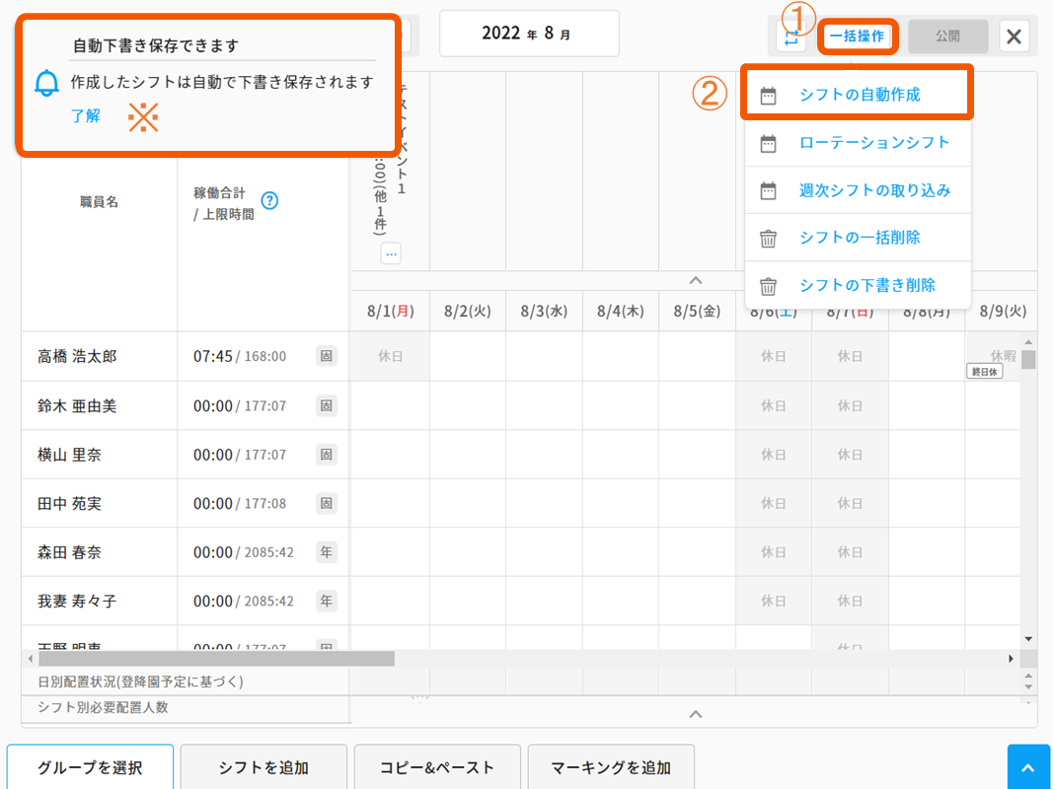The image size is (1053, 789).
Task: Choose 週次シフトの取り込み from menu
Action: point(874,190)
